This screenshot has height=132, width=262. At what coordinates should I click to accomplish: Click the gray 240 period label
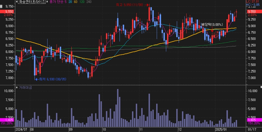coord(89,2)
